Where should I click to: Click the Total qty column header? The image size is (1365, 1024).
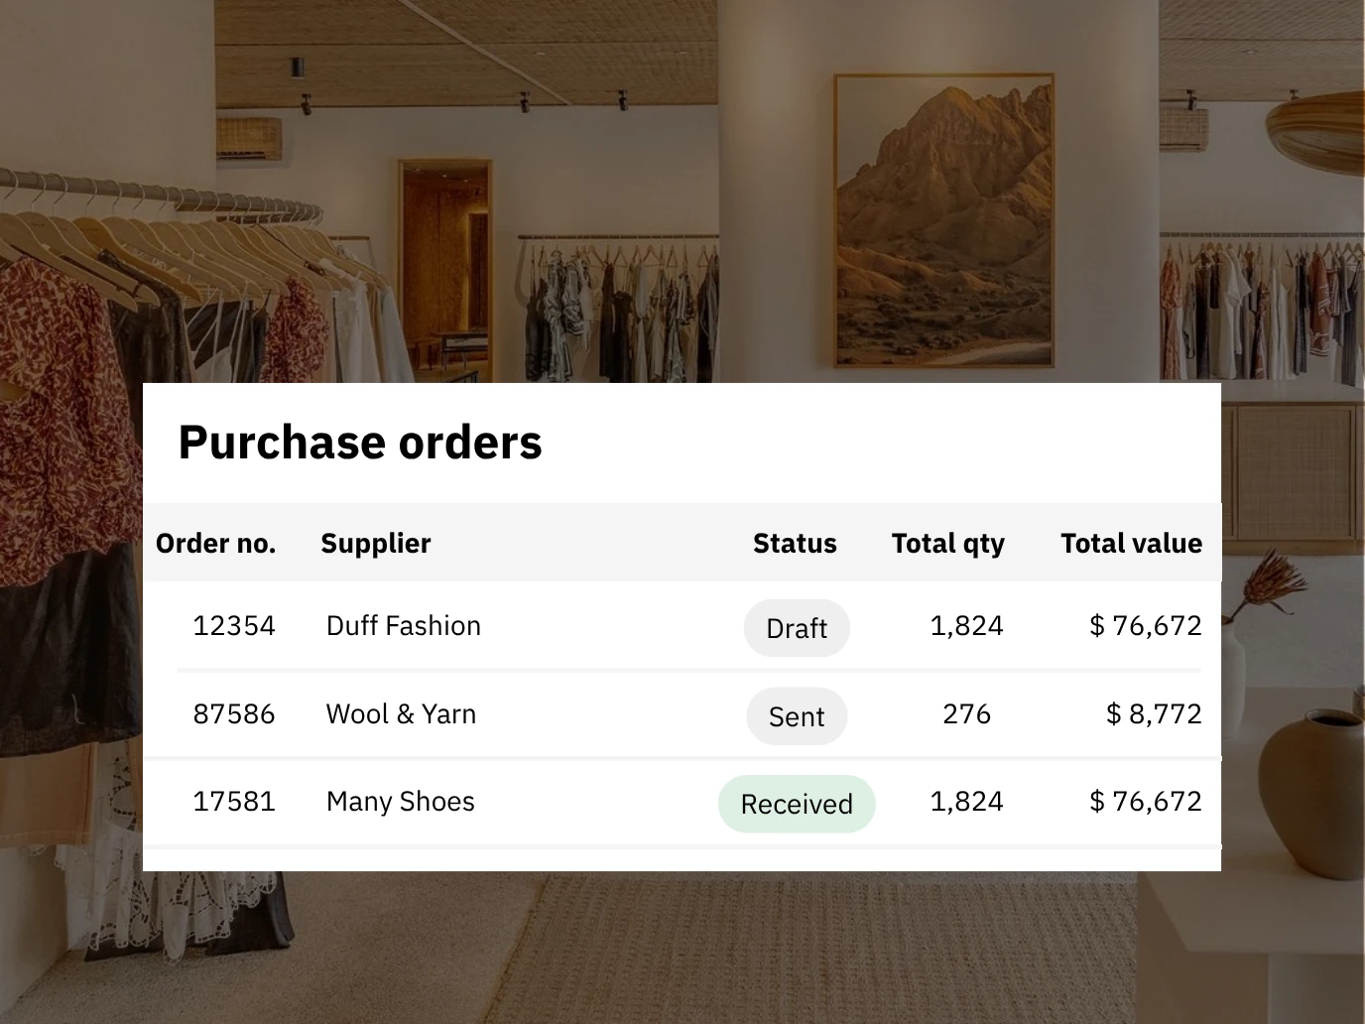point(948,544)
